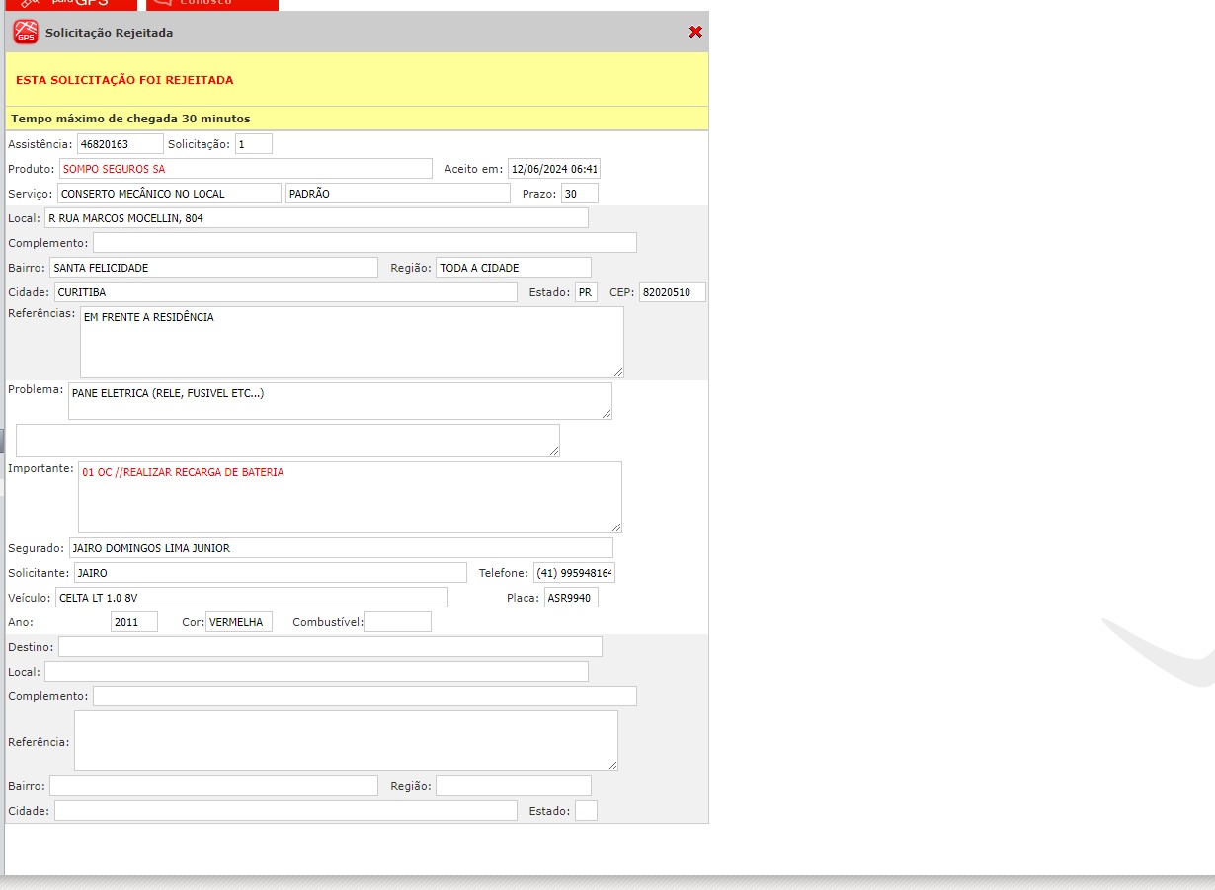
Task: Select the Solicitação number field
Action: pos(253,144)
